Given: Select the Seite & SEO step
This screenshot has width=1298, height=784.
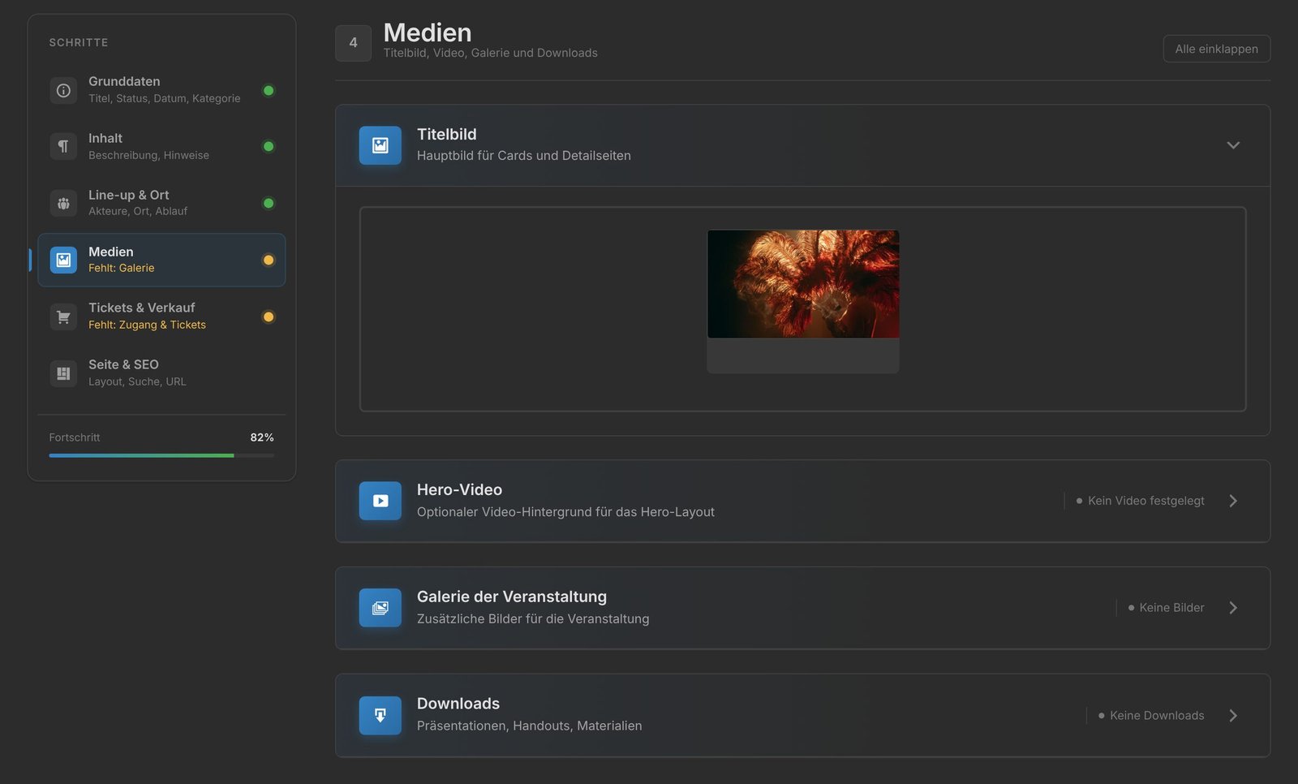Looking at the screenshot, I should 161,373.
